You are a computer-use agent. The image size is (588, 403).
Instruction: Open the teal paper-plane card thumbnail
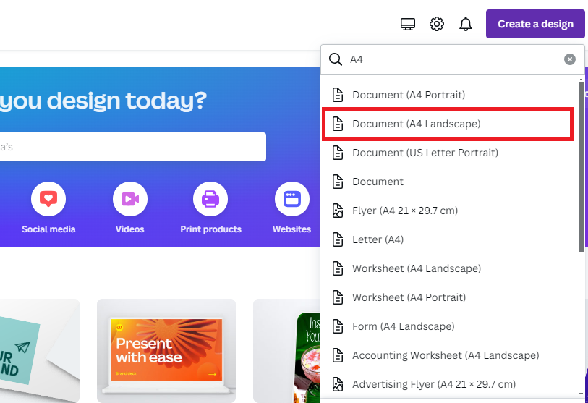pos(39,351)
